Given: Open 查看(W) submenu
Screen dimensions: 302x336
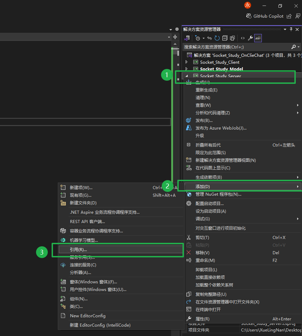Looking at the screenshot, I should (x=243, y=105).
